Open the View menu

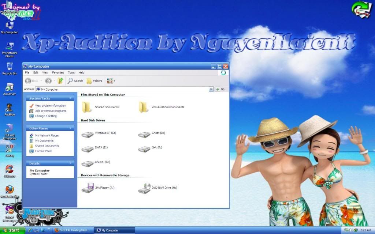point(45,73)
